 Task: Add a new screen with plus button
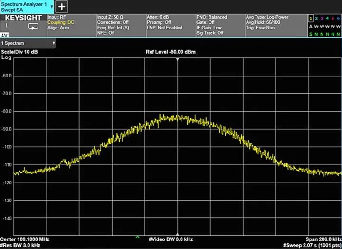coord(62,7)
